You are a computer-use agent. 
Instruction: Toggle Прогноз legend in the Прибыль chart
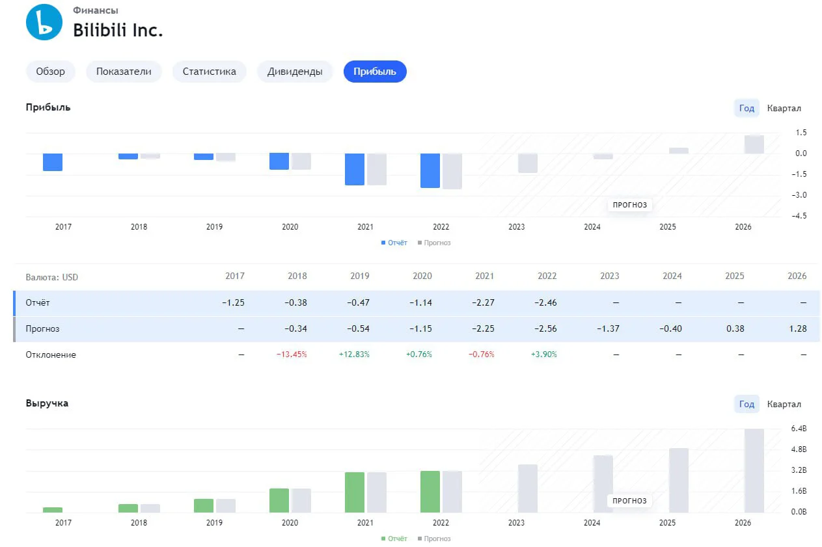coord(434,243)
